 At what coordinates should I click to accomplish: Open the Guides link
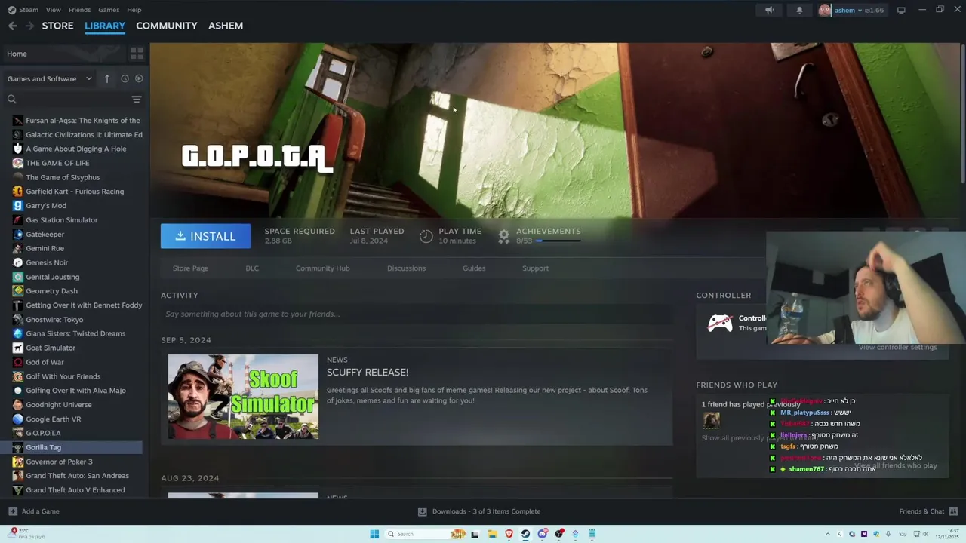(x=474, y=268)
